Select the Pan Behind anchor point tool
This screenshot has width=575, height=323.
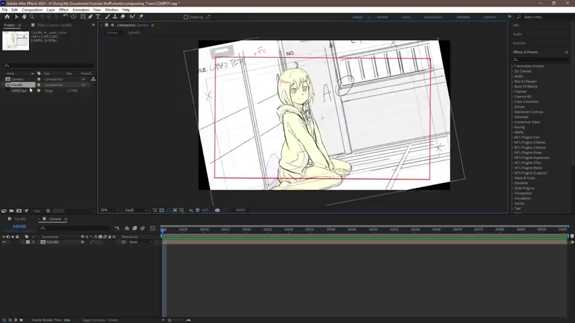73,17
